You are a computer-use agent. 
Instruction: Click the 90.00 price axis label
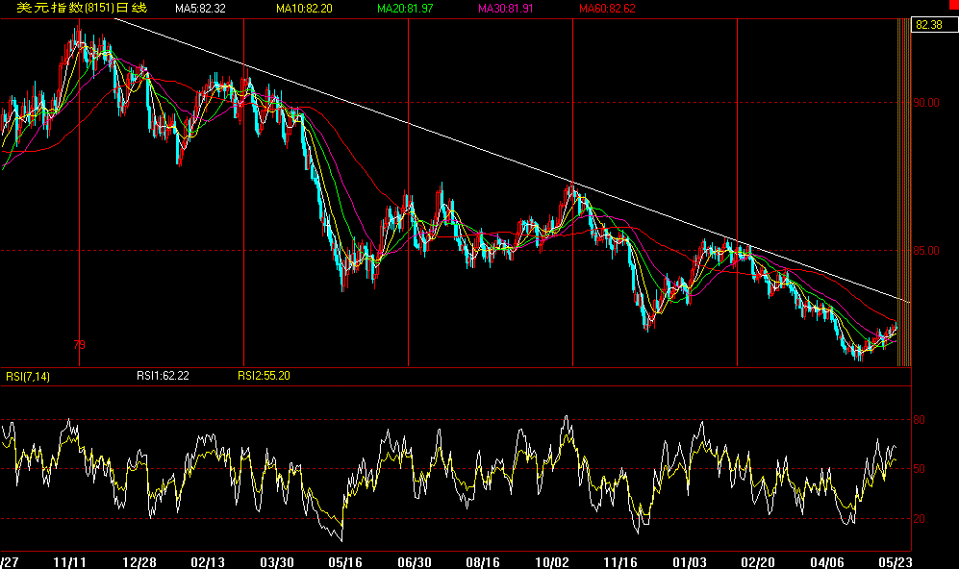(926, 103)
